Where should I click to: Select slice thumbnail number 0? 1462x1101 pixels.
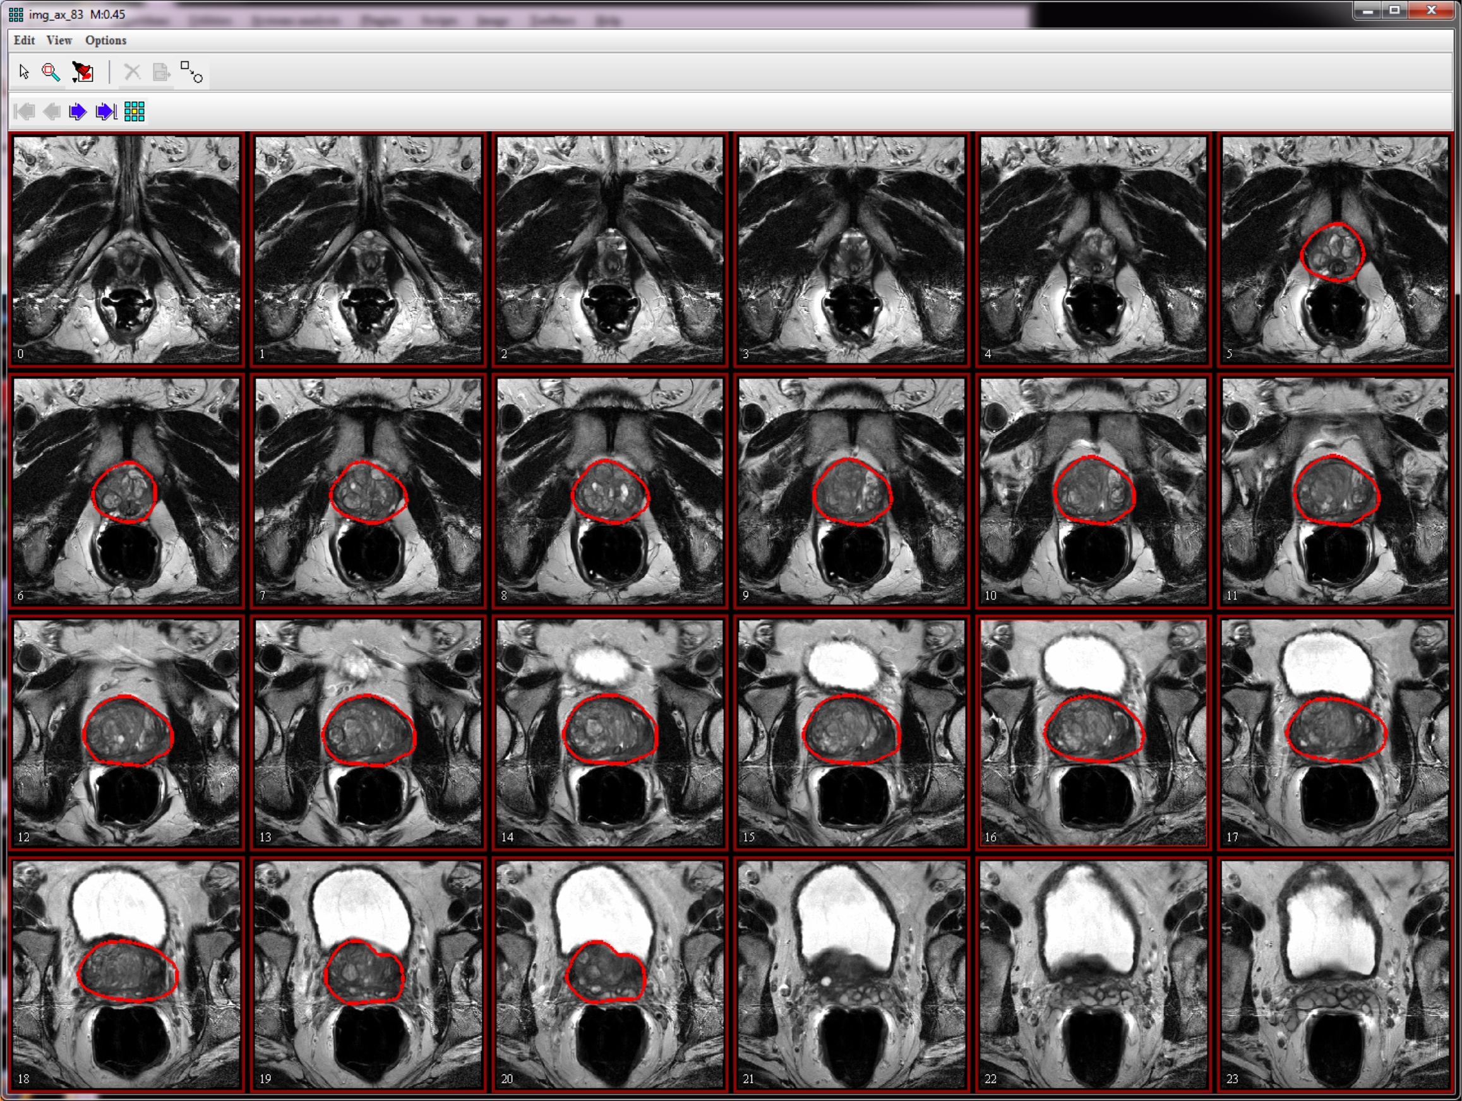tap(126, 249)
